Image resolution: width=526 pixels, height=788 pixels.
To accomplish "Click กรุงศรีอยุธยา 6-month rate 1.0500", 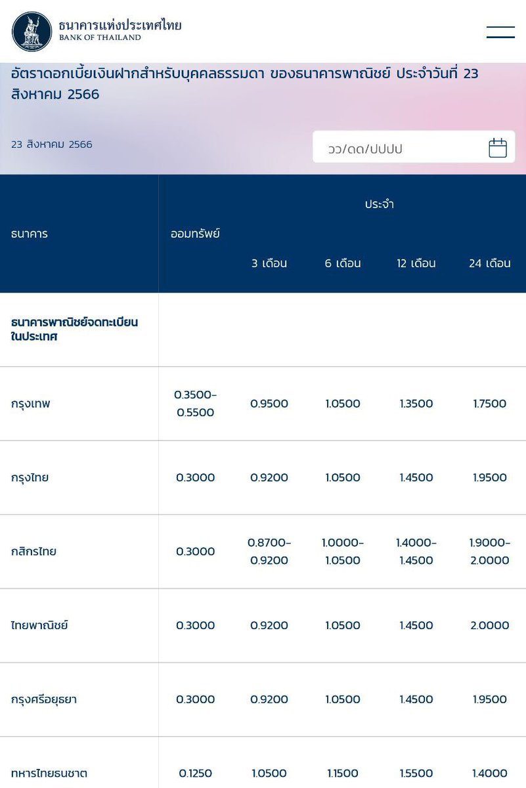I will click(343, 699).
